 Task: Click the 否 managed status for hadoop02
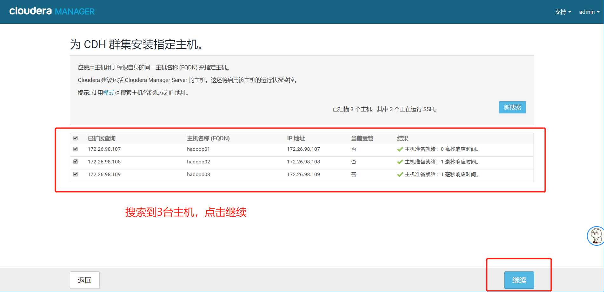point(354,162)
